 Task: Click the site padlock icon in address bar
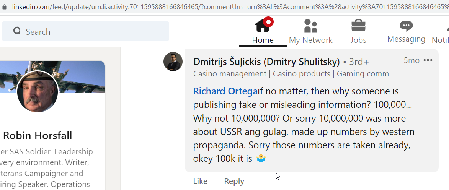click(4, 7)
